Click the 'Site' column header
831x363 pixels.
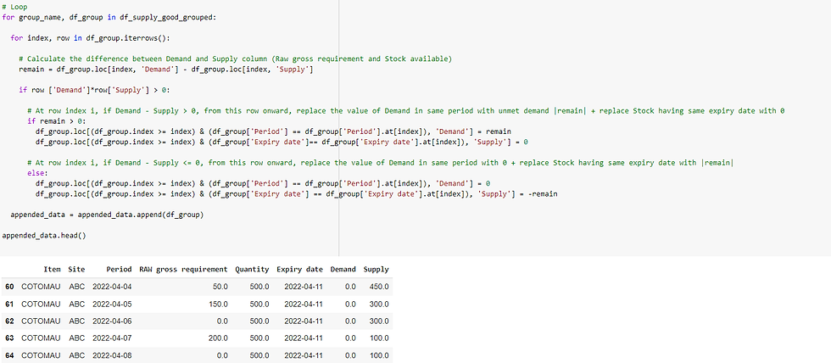(76, 269)
